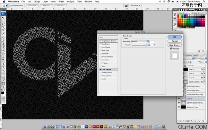Enable the Bevel and Emboss checkbox
The width and height of the screenshot is (208, 130).
tap(101, 57)
